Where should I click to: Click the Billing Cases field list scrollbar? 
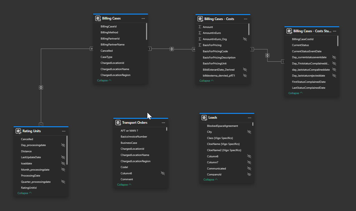pos(147,31)
